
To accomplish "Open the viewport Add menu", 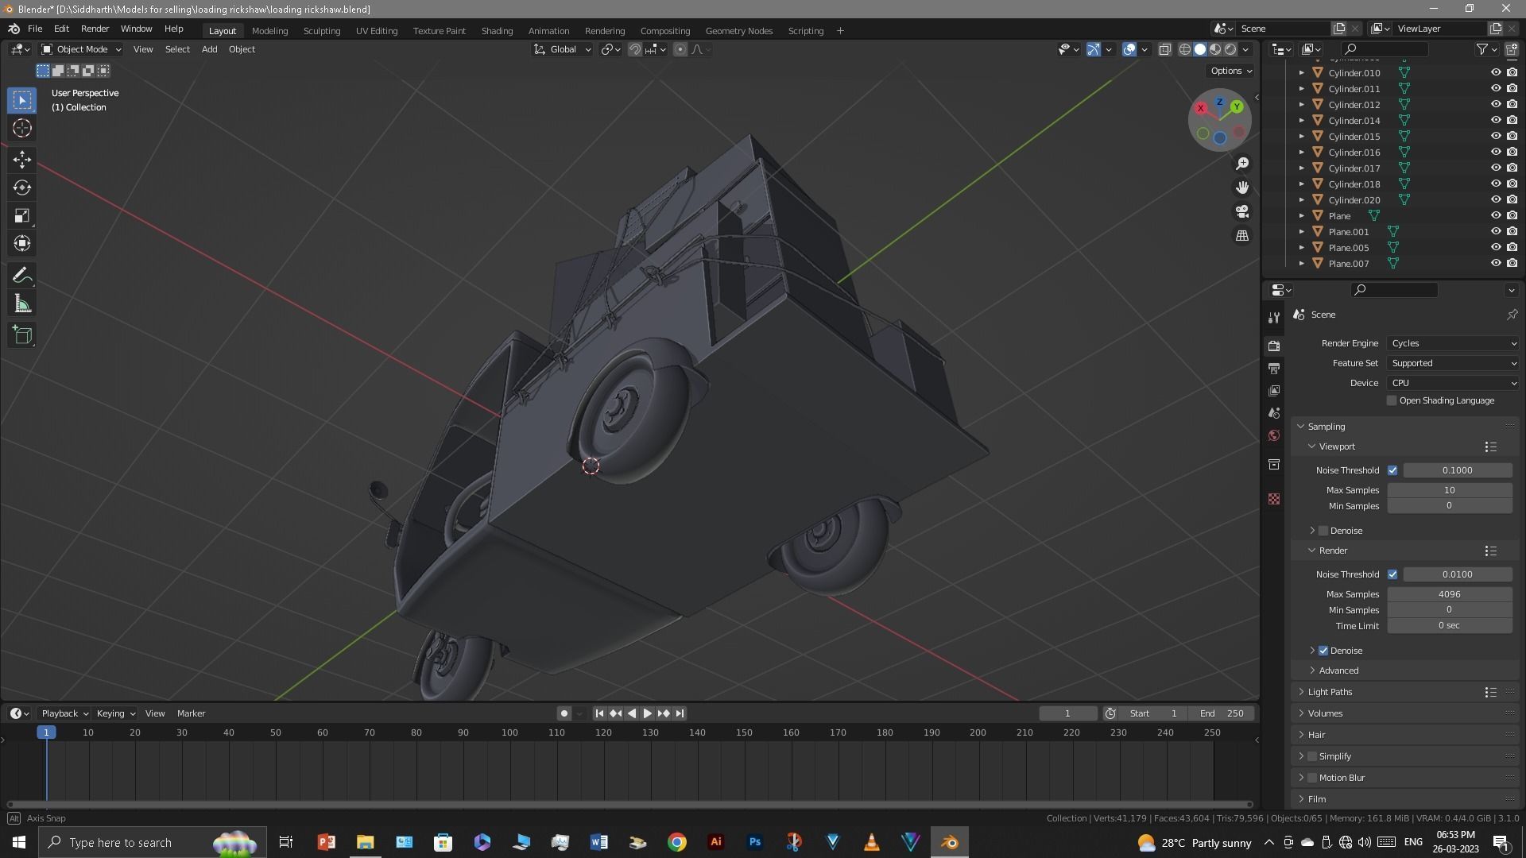I will (209, 49).
